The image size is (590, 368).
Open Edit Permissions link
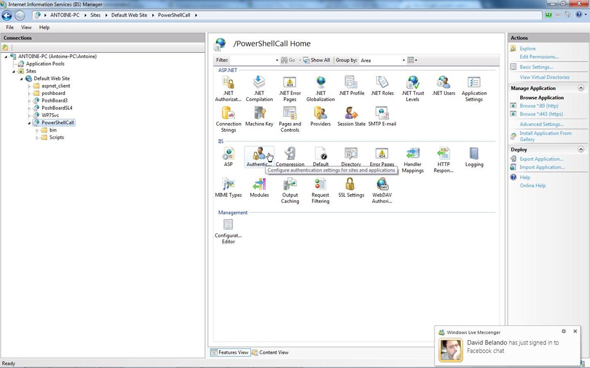pyautogui.click(x=539, y=57)
